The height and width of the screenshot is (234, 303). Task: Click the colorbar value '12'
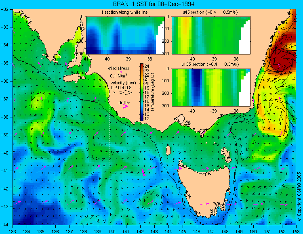pyautogui.click(x=147, y=119)
